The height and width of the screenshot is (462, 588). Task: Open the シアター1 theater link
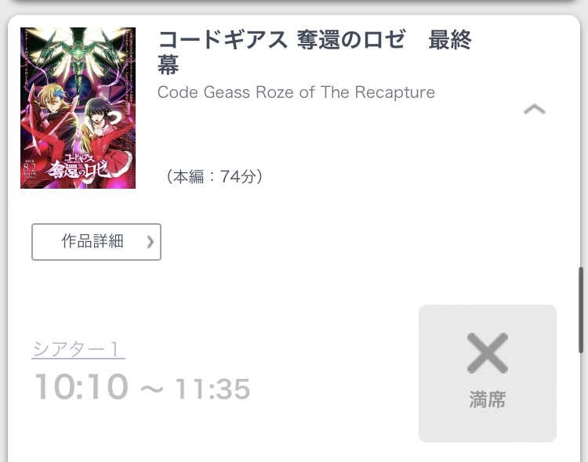tap(78, 349)
